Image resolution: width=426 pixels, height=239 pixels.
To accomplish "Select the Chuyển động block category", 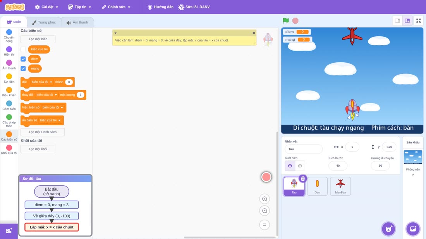I will pyautogui.click(x=9, y=36).
